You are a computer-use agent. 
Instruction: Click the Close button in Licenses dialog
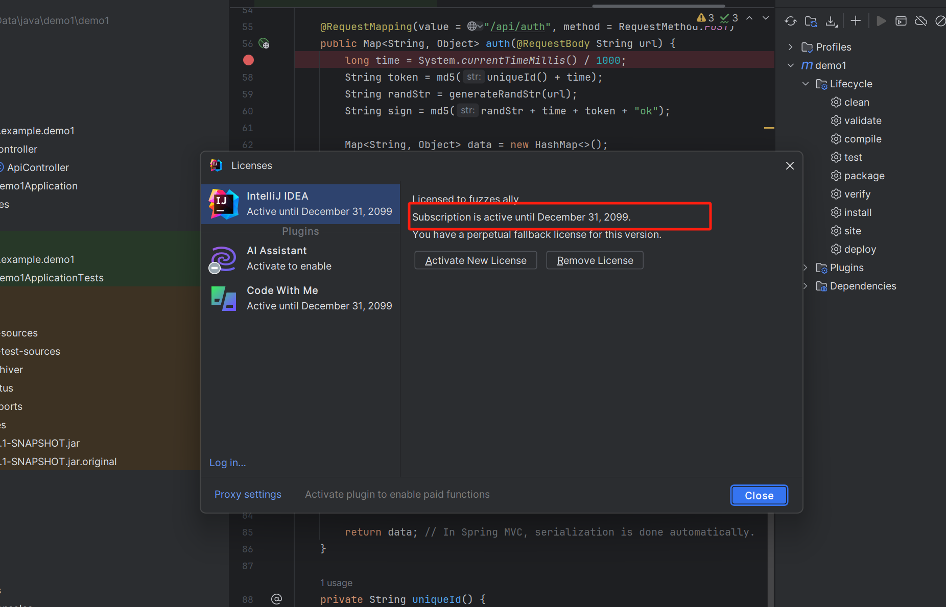click(x=759, y=495)
